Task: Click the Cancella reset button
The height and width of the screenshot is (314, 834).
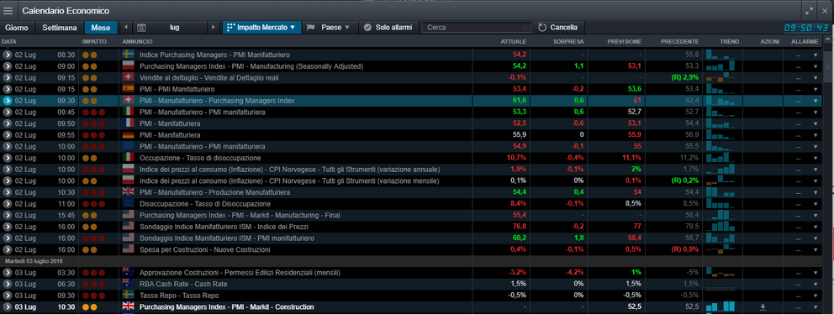Action: tap(559, 27)
